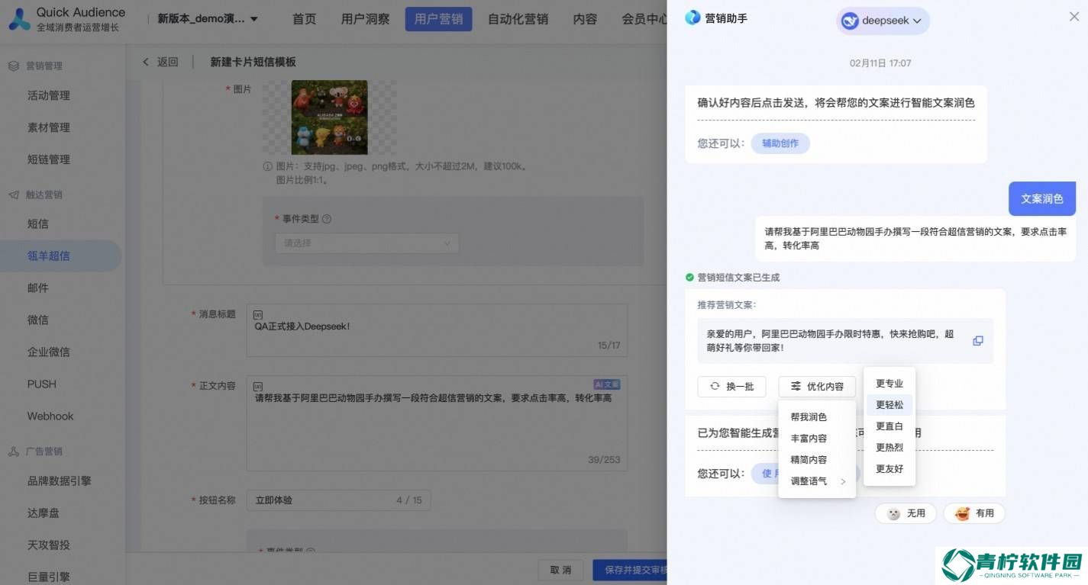Click the 返回 back arrow
Image resolution: width=1088 pixels, height=585 pixels.
146,62
